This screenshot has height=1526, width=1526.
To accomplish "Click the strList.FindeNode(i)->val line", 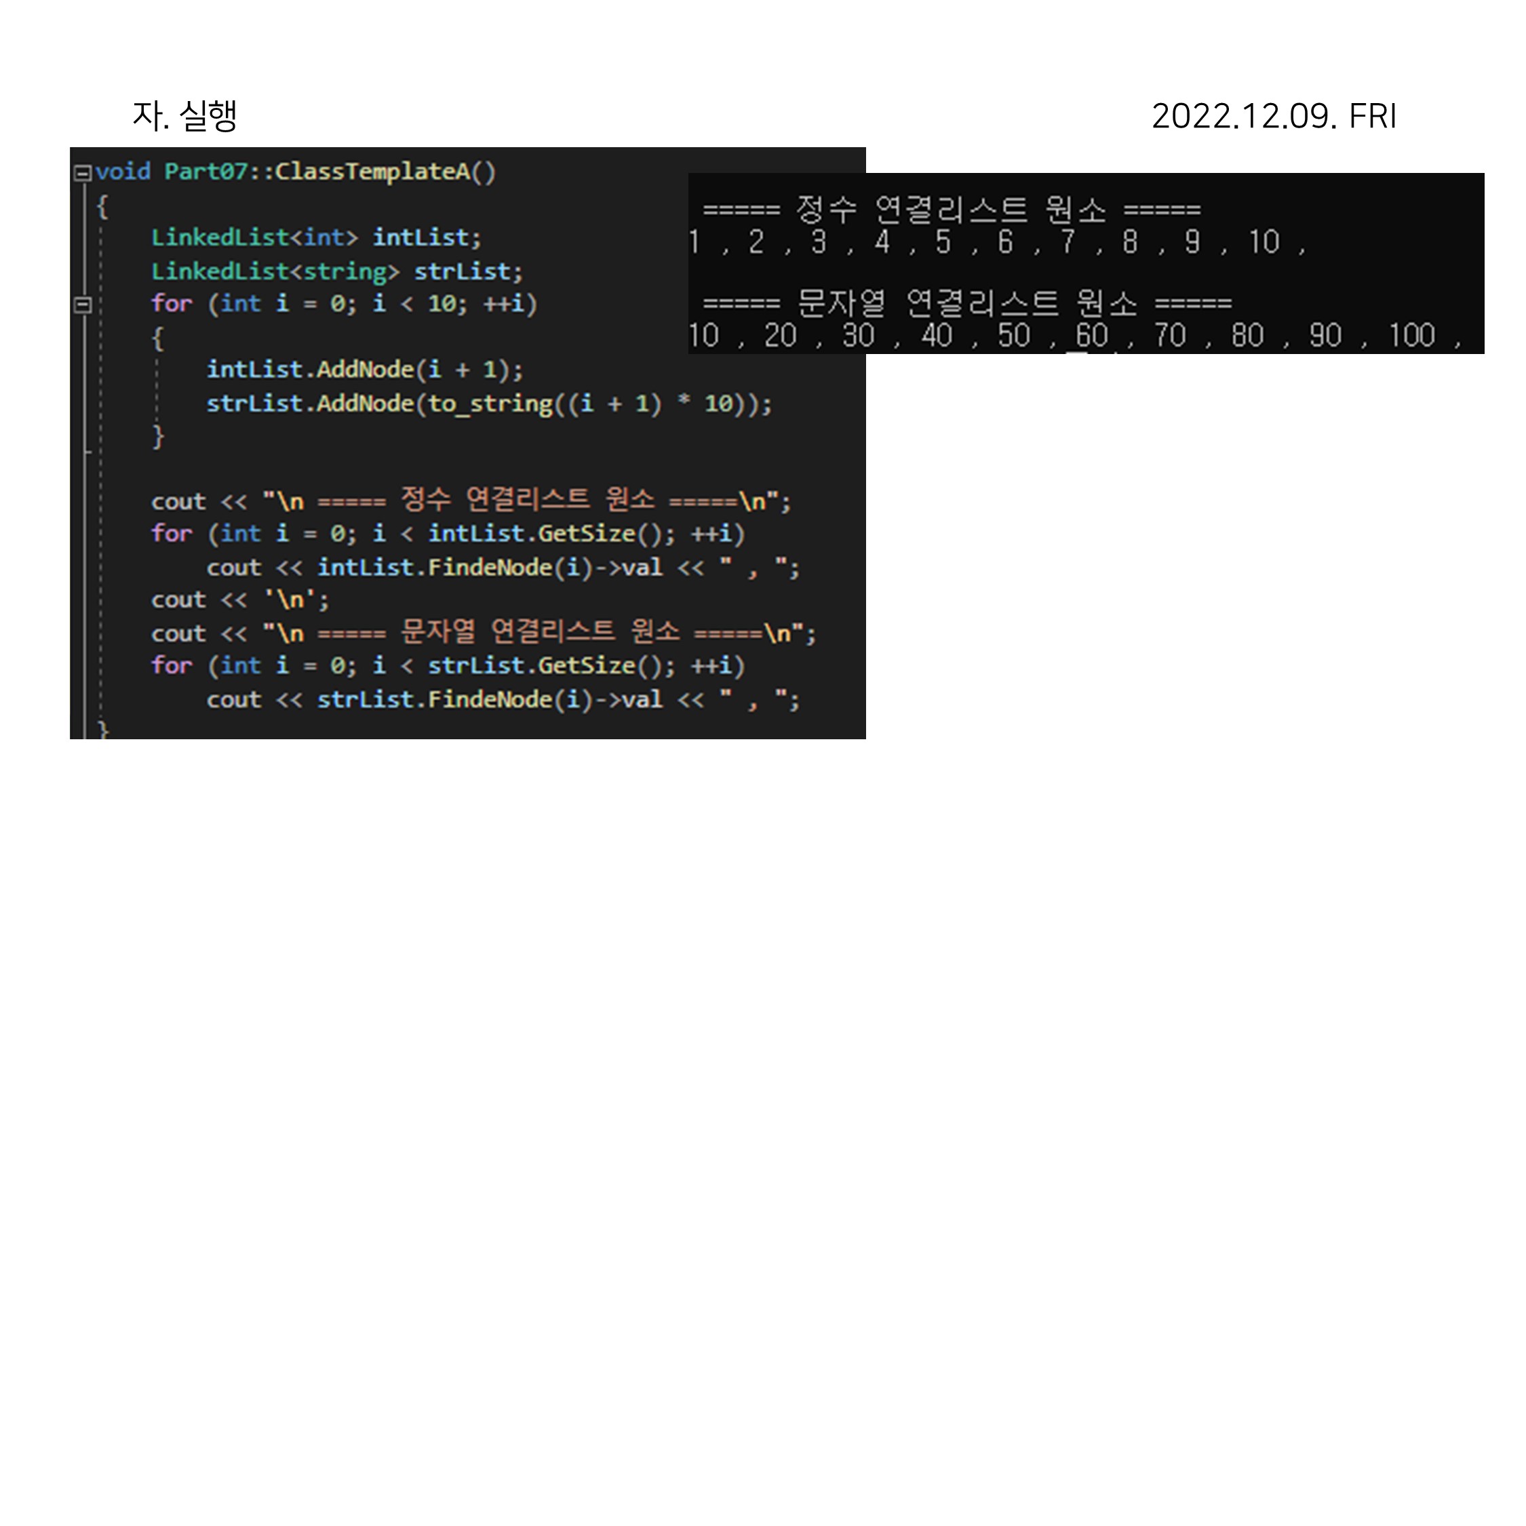I will tap(503, 700).
